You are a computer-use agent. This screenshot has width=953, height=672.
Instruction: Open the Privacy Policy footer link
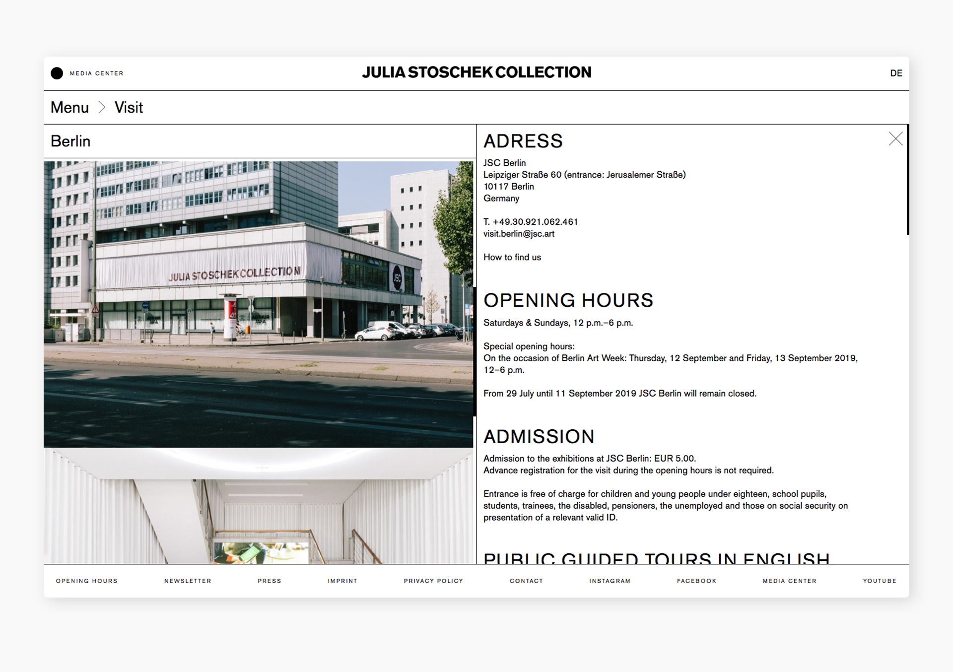coord(433,581)
